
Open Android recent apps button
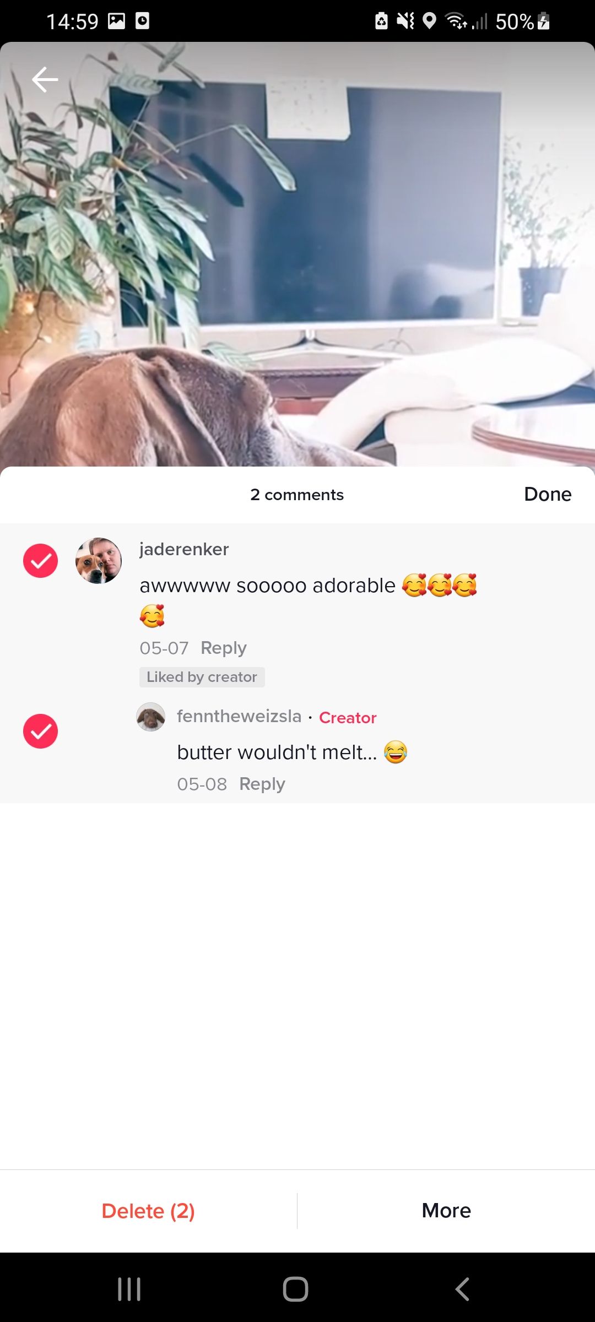pyautogui.click(x=129, y=1289)
